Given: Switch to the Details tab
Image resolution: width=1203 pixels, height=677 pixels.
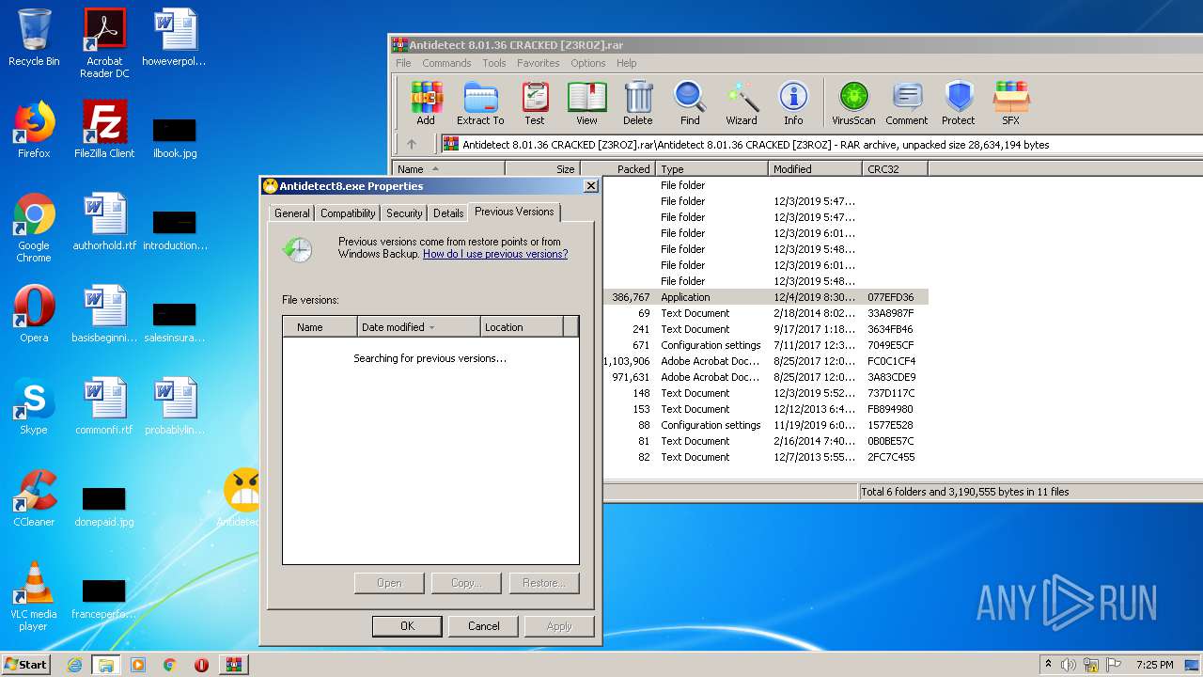Looking at the screenshot, I should [448, 213].
